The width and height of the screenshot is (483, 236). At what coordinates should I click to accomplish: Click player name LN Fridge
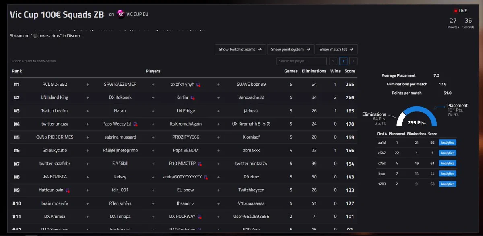186,111
